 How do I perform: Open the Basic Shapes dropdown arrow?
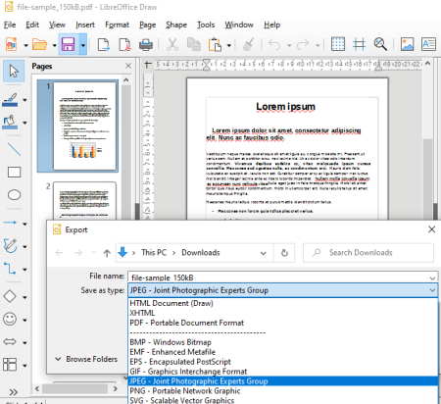[24, 297]
